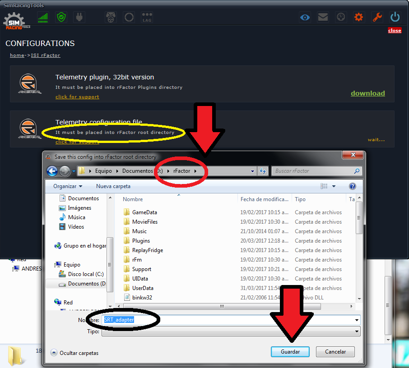Select Música in navigation pane
409x368 pixels.
coord(72,217)
